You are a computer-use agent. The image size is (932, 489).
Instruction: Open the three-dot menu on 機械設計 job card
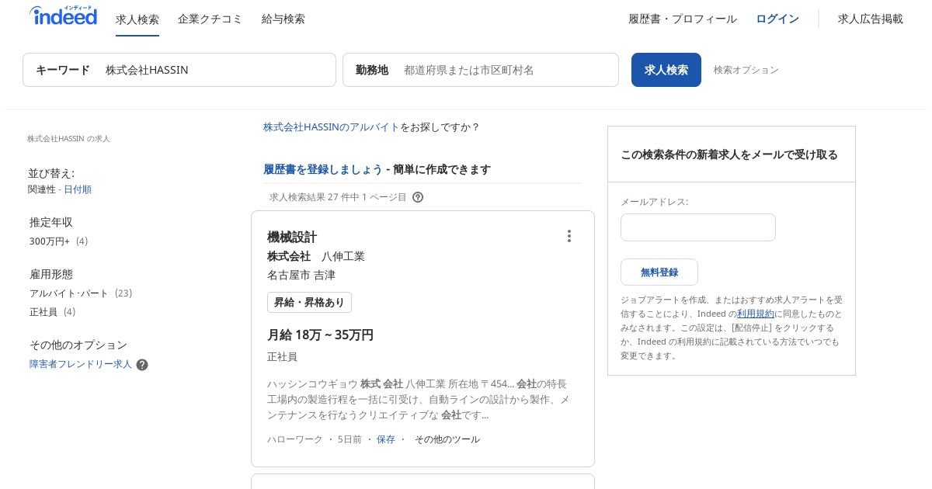coord(569,236)
